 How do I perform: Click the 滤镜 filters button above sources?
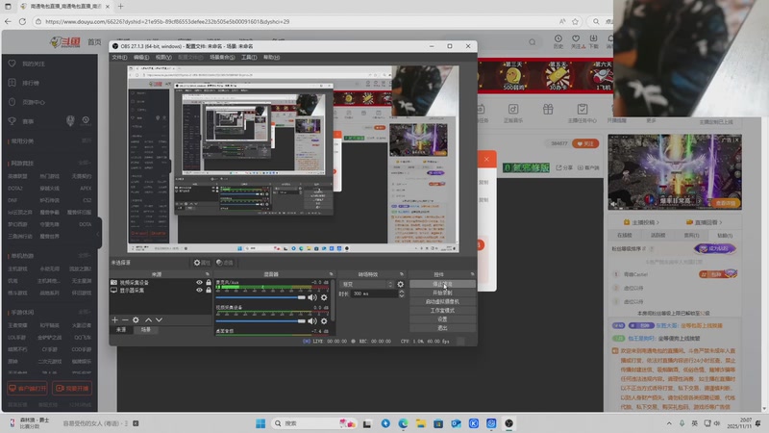(x=224, y=263)
